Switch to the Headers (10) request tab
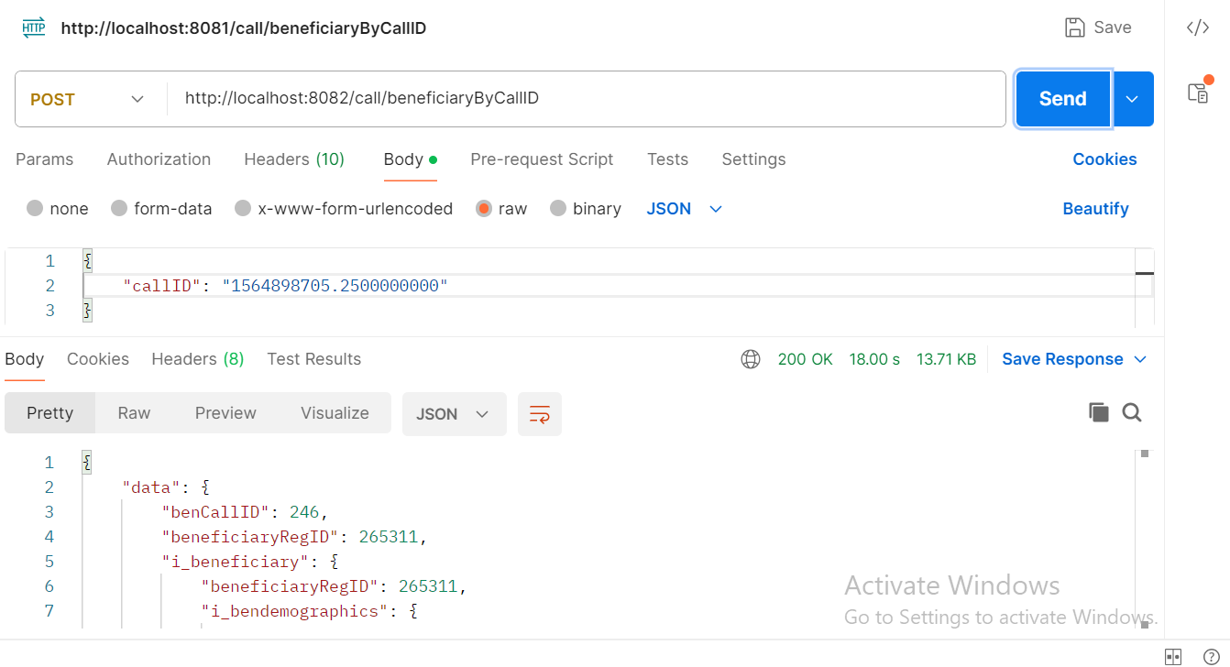Viewport: 1230px width, 667px height. [x=294, y=159]
